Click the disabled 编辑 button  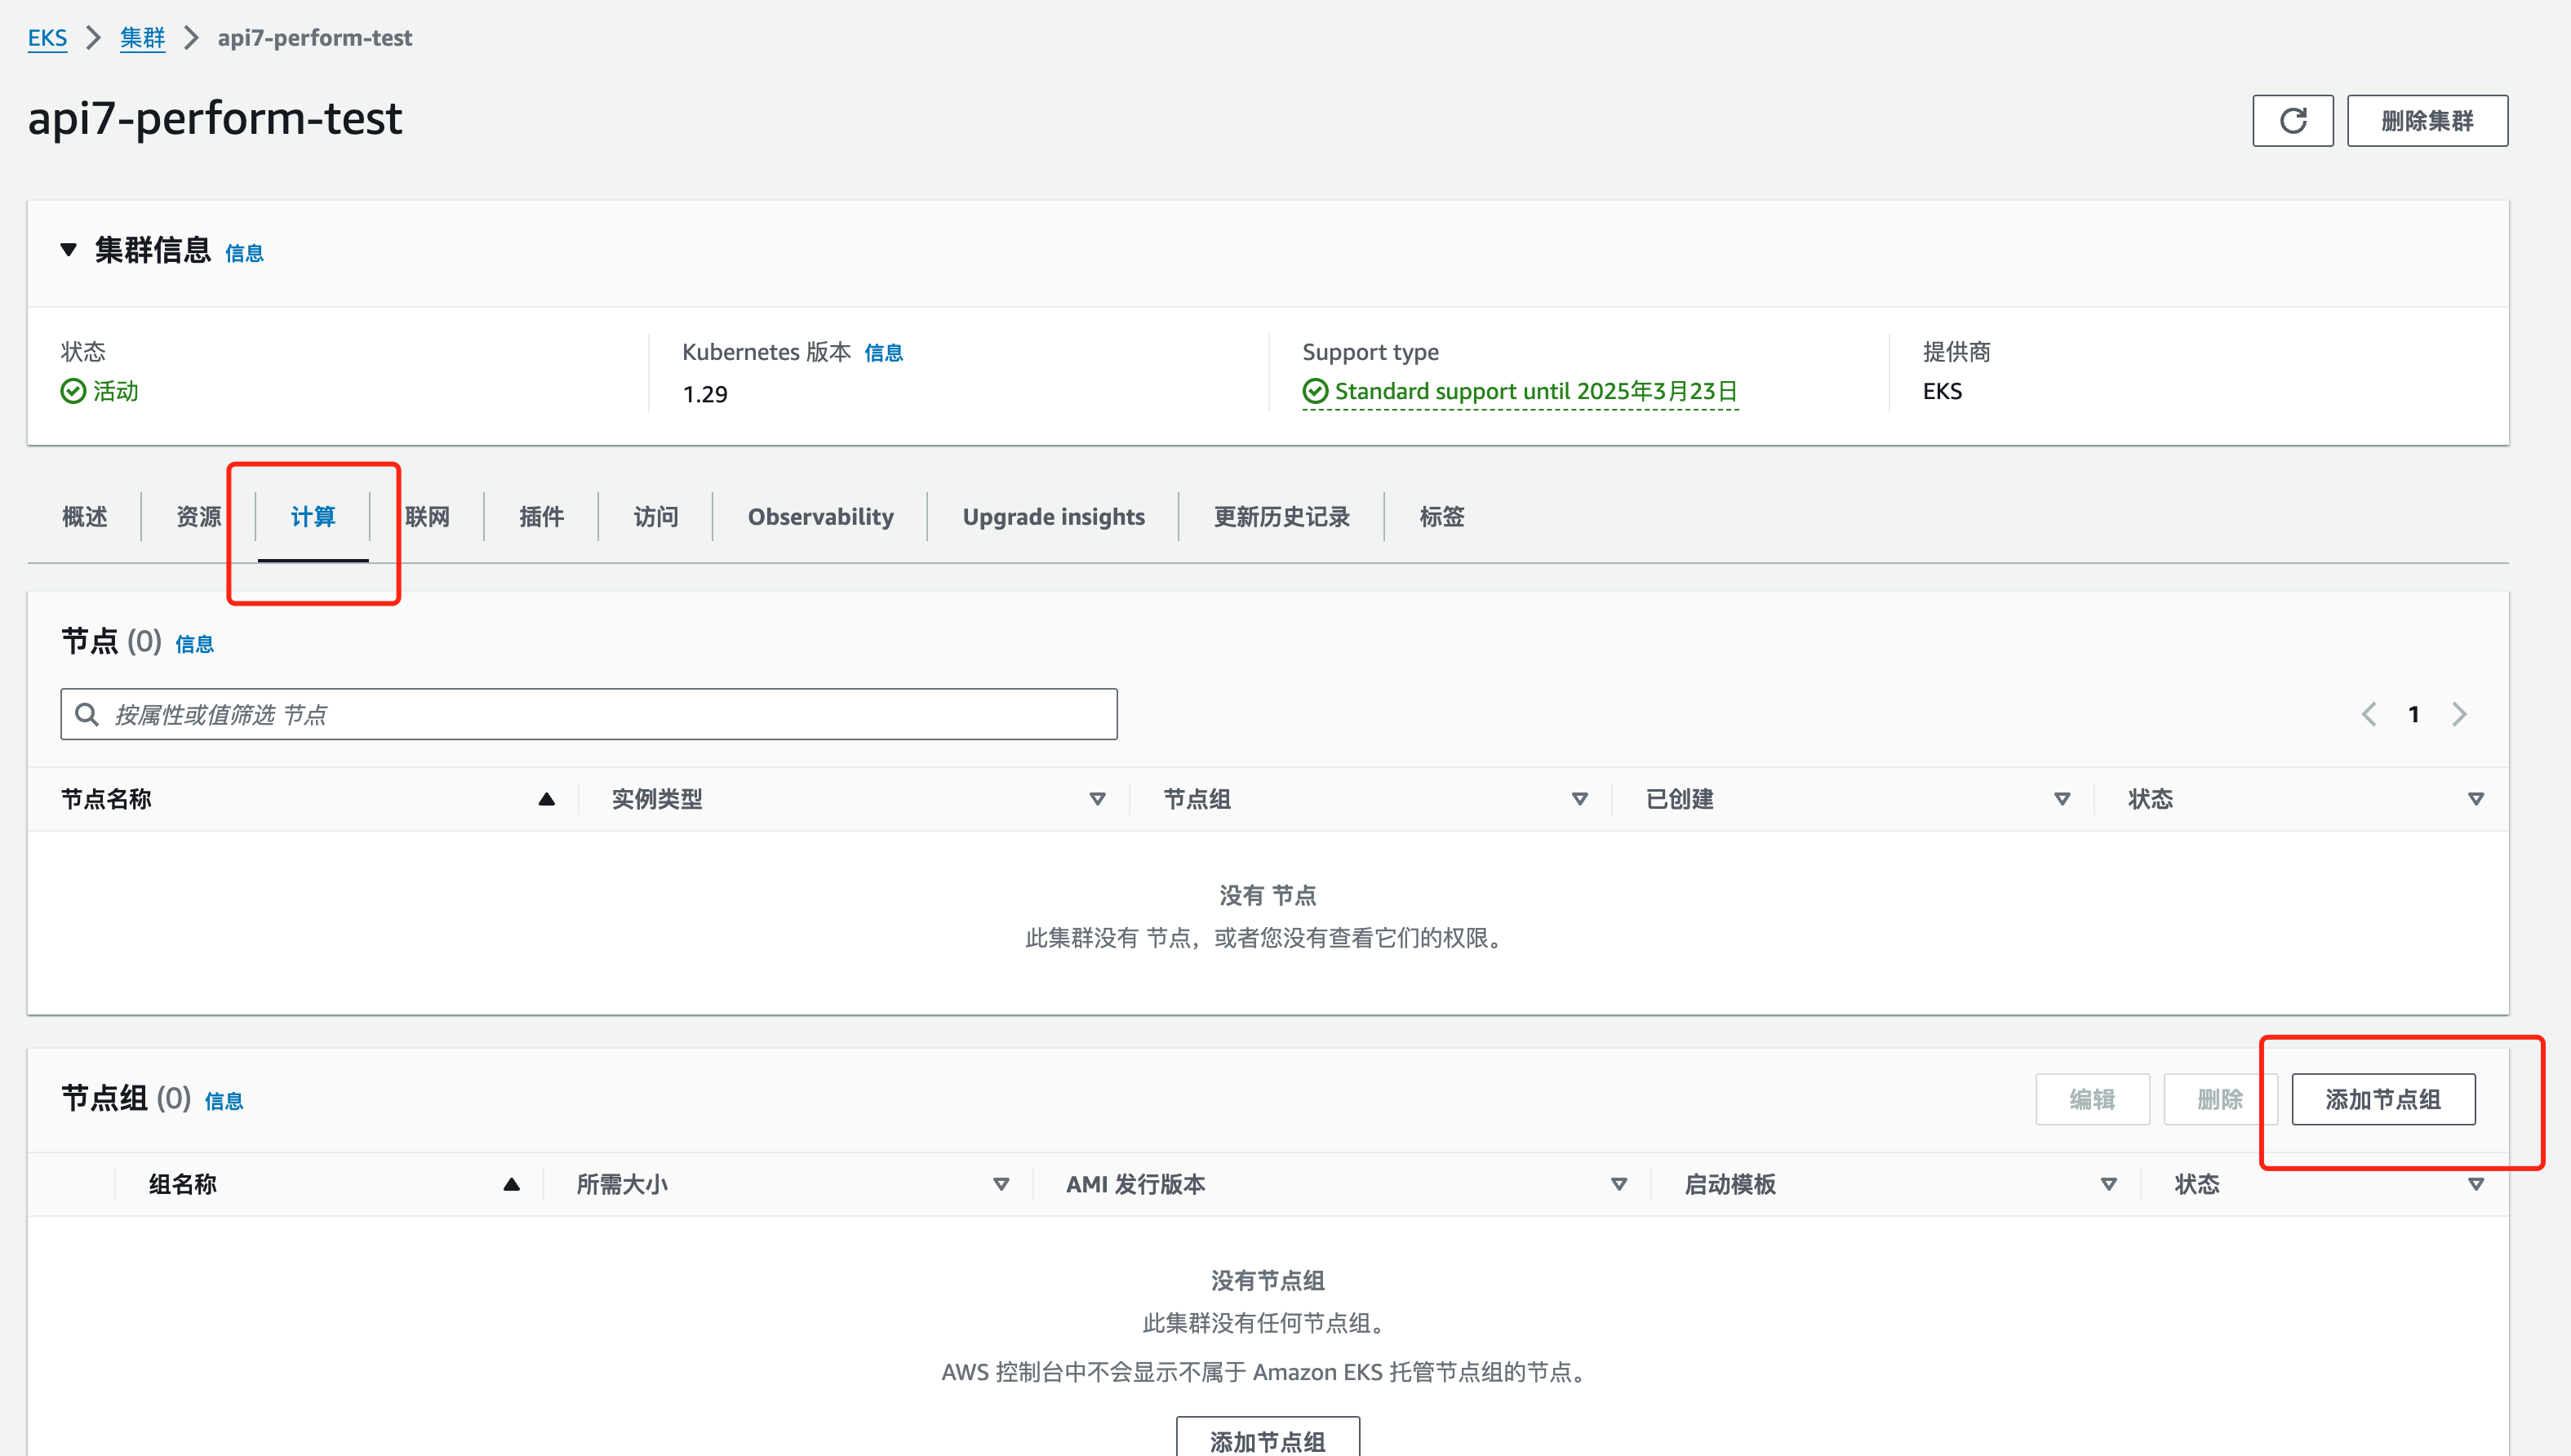pos(2092,1099)
